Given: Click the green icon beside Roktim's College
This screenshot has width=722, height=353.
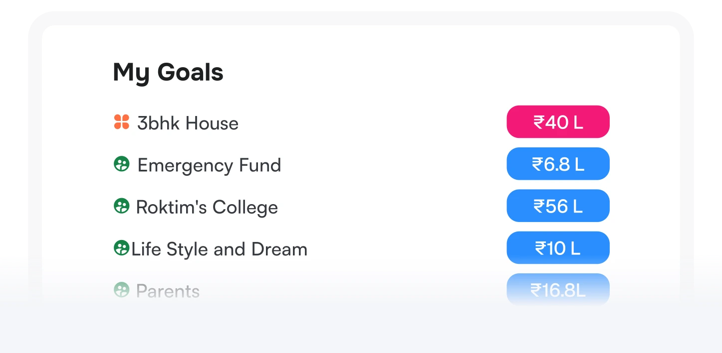Looking at the screenshot, I should 121,206.
